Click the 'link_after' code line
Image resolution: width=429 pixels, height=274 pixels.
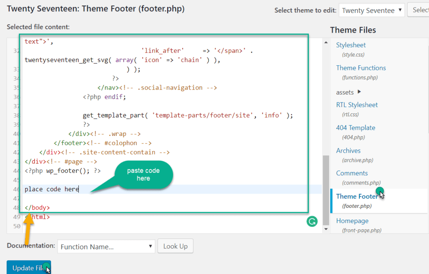pyautogui.click(x=197, y=51)
